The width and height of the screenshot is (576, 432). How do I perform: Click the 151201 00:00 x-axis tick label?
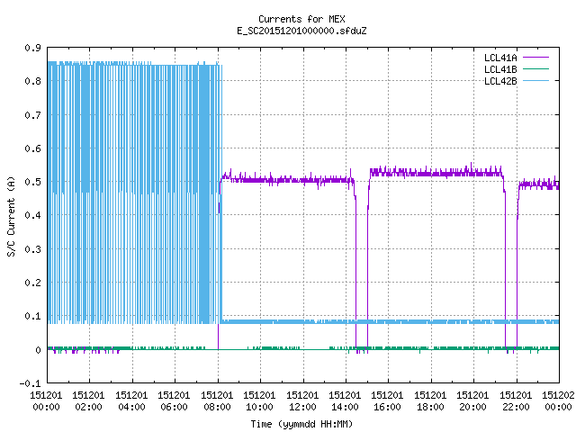[x=46, y=400]
